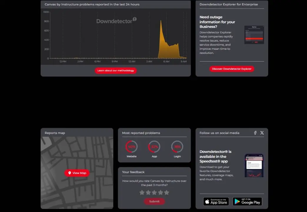Choose the third rating star
Screen dimensions: 307x212
point(154,192)
